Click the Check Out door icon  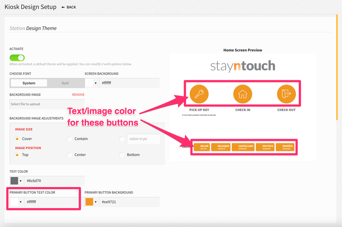pos(286,94)
